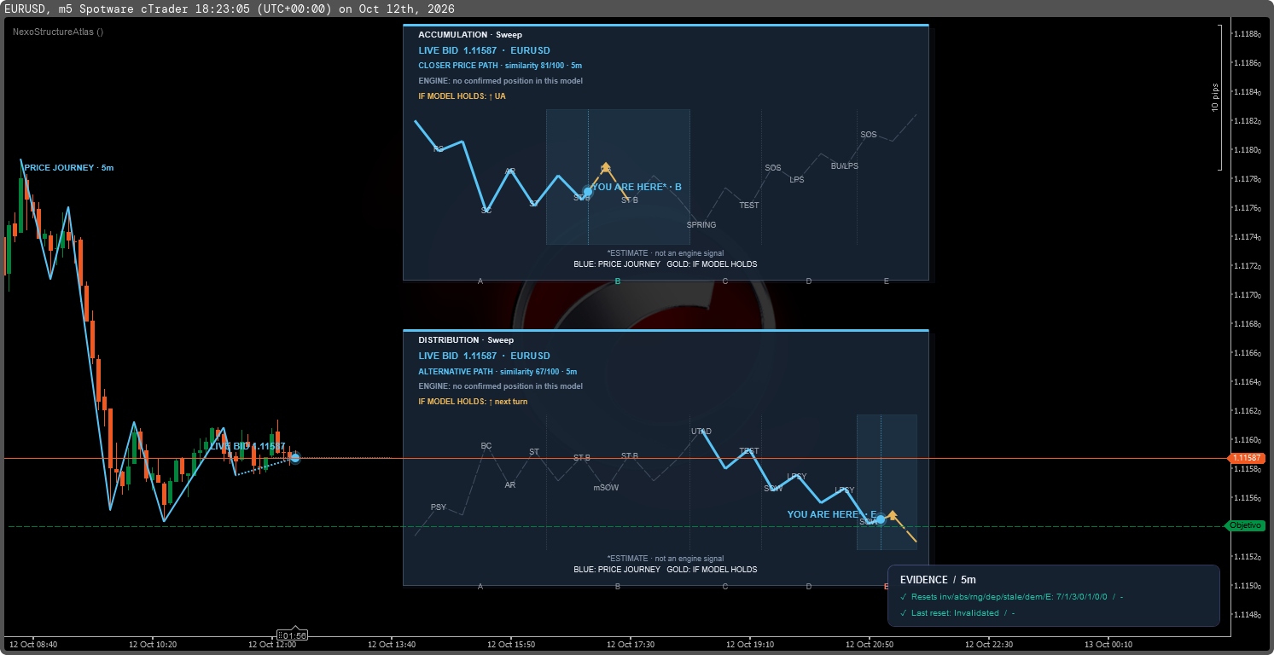Viewport: 1274px width, 655px height.
Task: Click the DISTRIBUTION · Sweep panel title
Action: (466, 340)
